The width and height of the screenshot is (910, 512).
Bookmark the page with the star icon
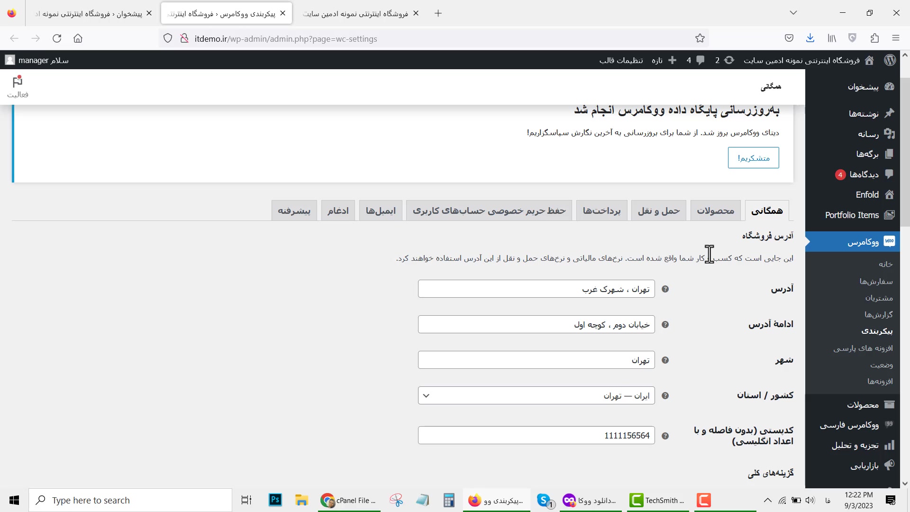click(700, 38)
